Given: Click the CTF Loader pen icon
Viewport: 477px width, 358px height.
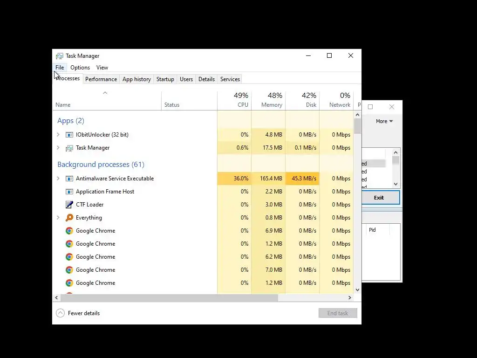Looking at the screenshot, I should (69, 205).
